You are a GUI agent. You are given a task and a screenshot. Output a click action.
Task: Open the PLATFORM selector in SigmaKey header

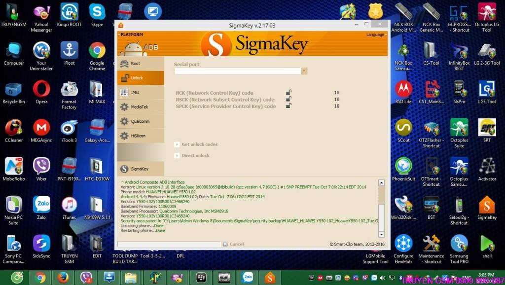click(132, 35)
